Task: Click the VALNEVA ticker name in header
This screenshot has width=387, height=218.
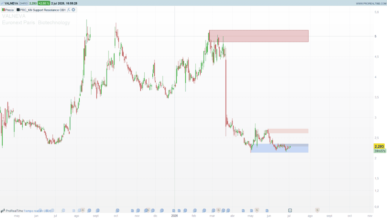Action: (11, 3)
